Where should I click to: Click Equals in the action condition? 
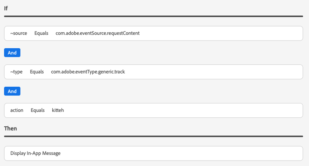click(x=37, y=110)
